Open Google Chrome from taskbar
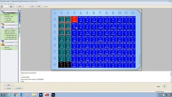The width and height of the screenshot is (172, 97). point(16,95)
